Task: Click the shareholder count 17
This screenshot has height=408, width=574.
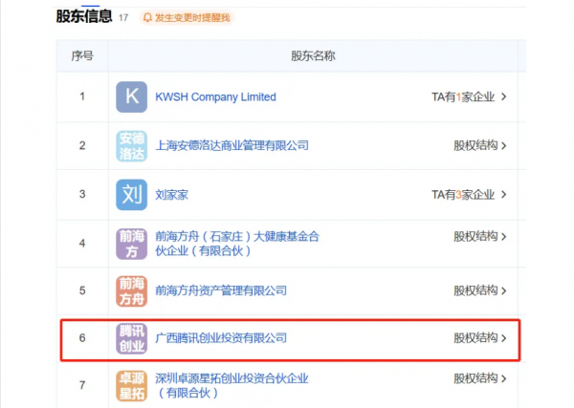Action: point(123,17)
